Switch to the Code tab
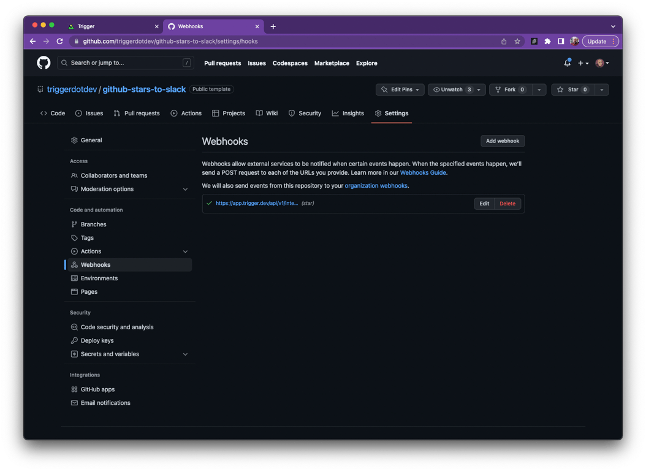The width and height of the screenshot is (646, 471). coord(53,113)
